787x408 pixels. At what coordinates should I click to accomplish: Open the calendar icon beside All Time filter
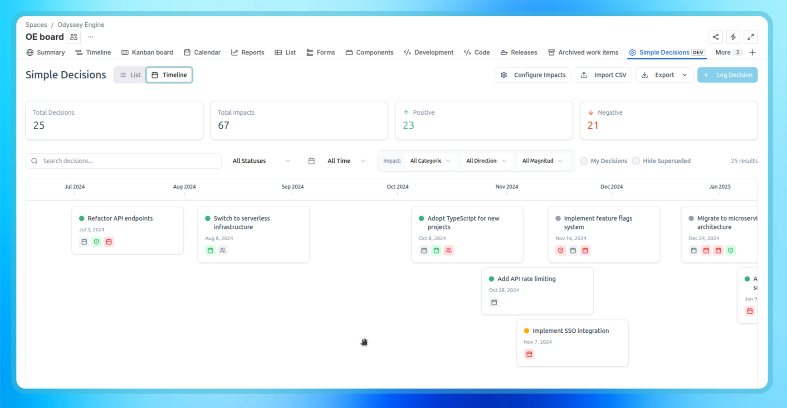pyautogui.click(x=311, y=160)
